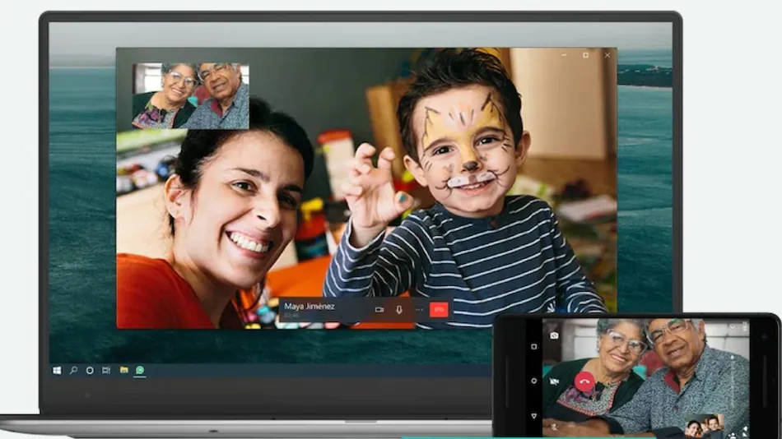The image size is (782, 439).
Task: Select the grandparents' self-view thumbnail
Action: point(190,96)
